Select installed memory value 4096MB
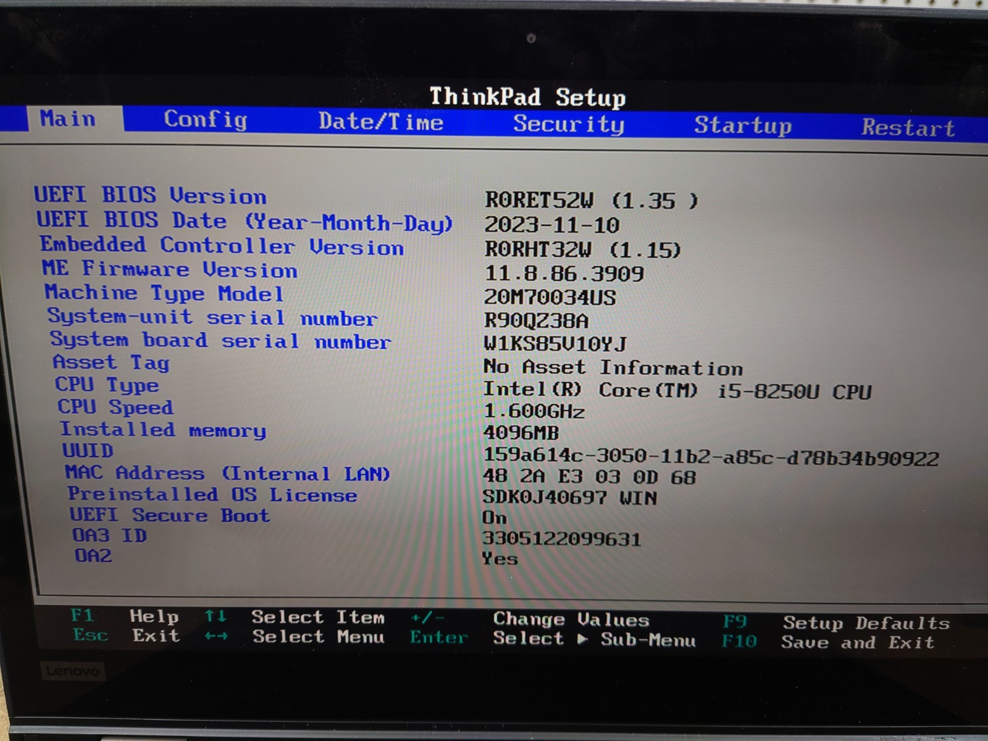Image resolution: width=988 pixels, height=741 pixels. click(521, 433)
